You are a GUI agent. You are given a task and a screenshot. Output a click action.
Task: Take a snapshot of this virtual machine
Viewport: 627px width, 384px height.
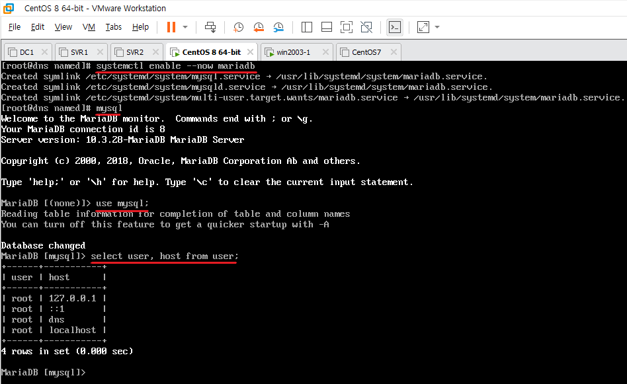pos(238,27)
